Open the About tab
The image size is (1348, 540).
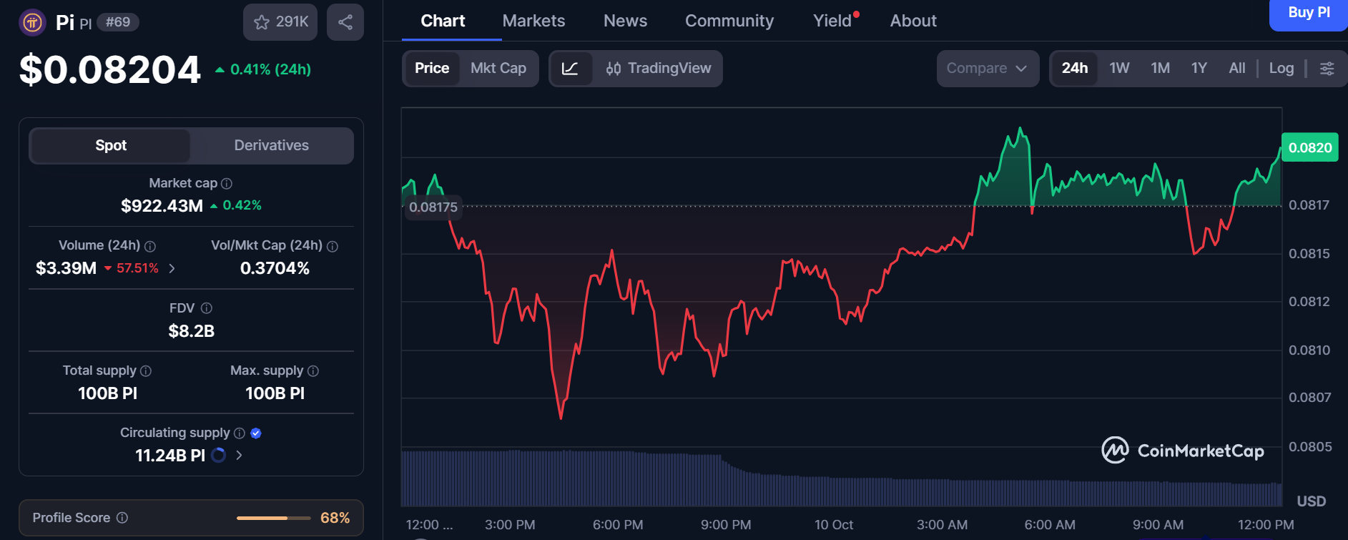coord(913,21)
